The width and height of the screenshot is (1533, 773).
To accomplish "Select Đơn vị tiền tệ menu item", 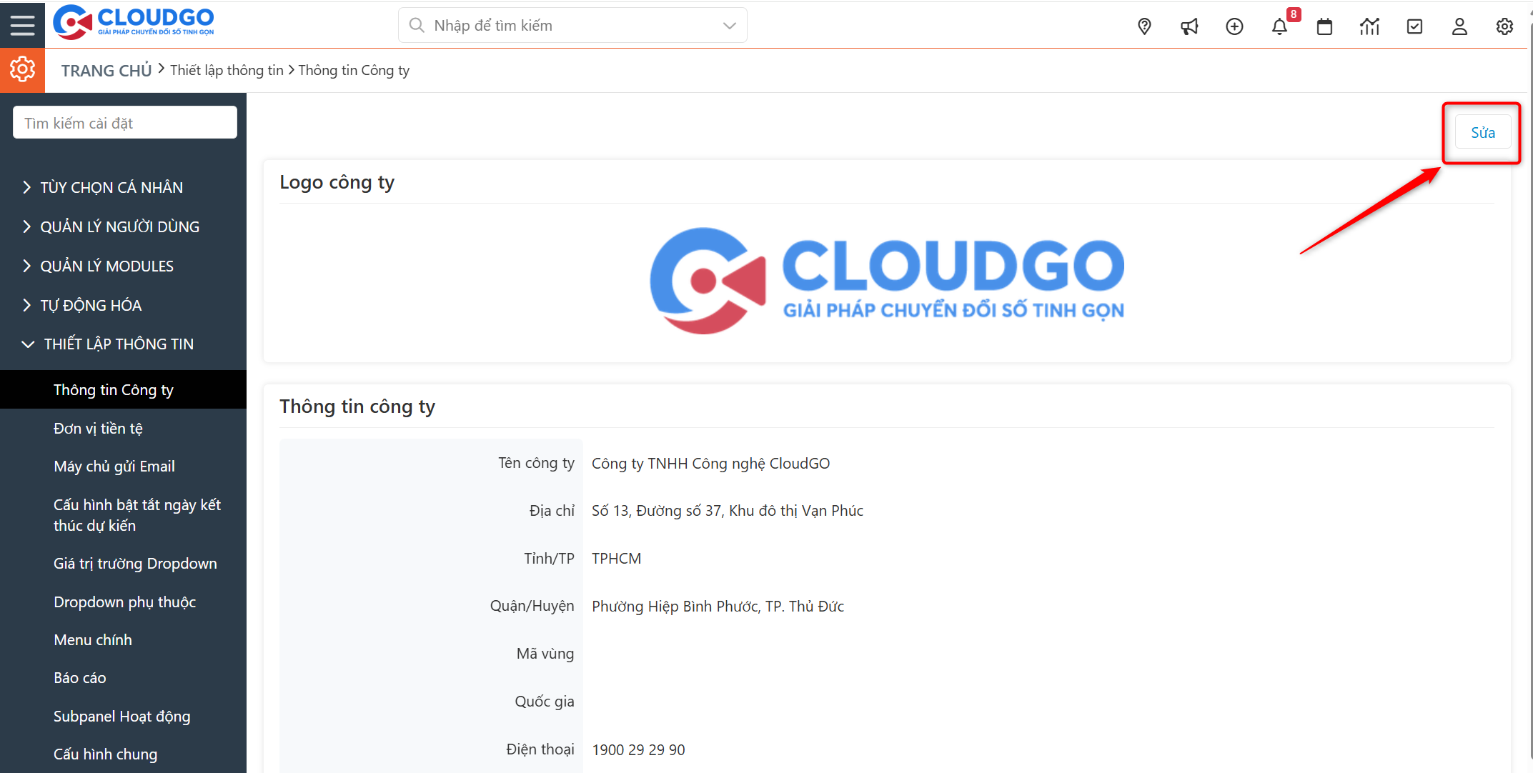I will 98,428.
